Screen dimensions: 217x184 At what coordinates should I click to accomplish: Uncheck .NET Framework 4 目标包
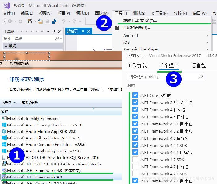(x=135, y=109)
